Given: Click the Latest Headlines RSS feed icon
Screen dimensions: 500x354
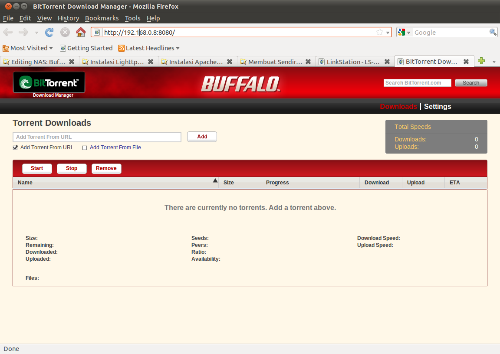Looking at the screenshot, I should [x=121, y=48].
